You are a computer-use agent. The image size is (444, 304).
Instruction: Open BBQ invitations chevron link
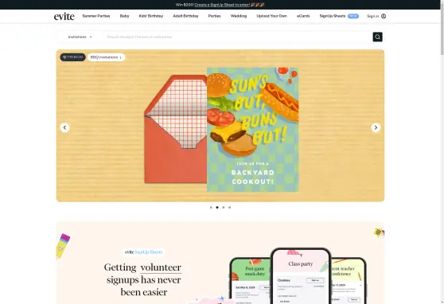(106, 57)
